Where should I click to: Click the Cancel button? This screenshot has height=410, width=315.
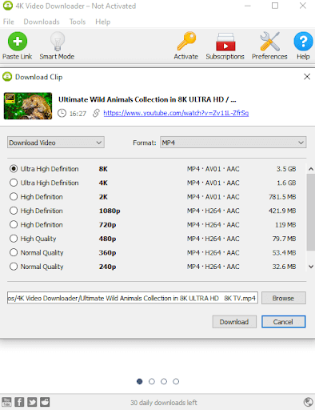click(283, 322)
